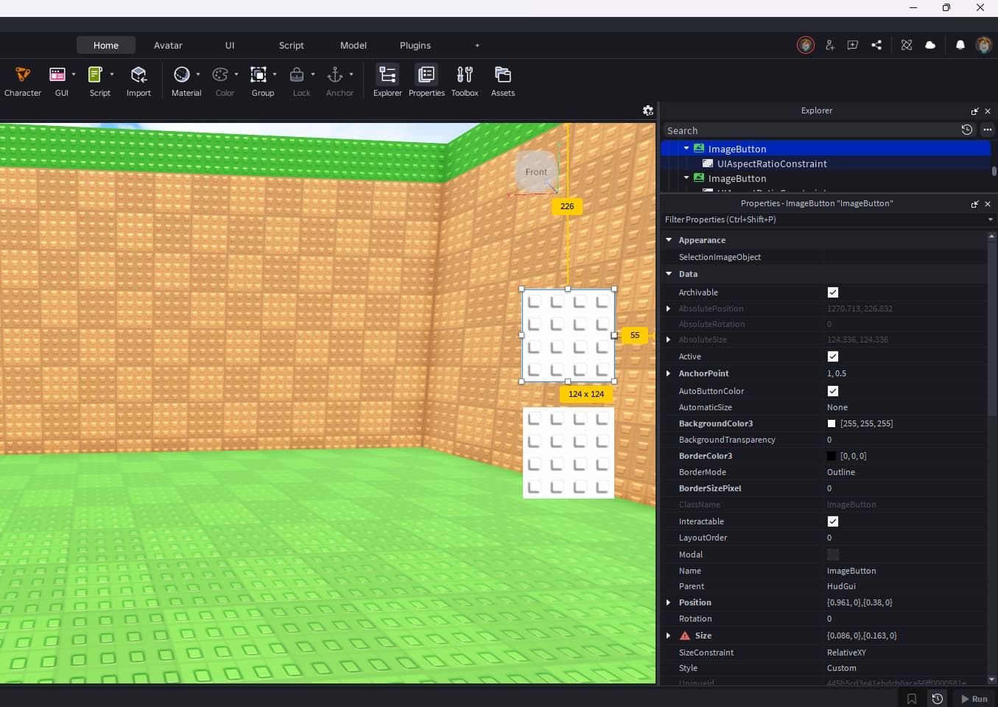Open the Plugins tab
The height and width of the screenshot is (707, 998).
pyautogui.click(x=415, y=45)
